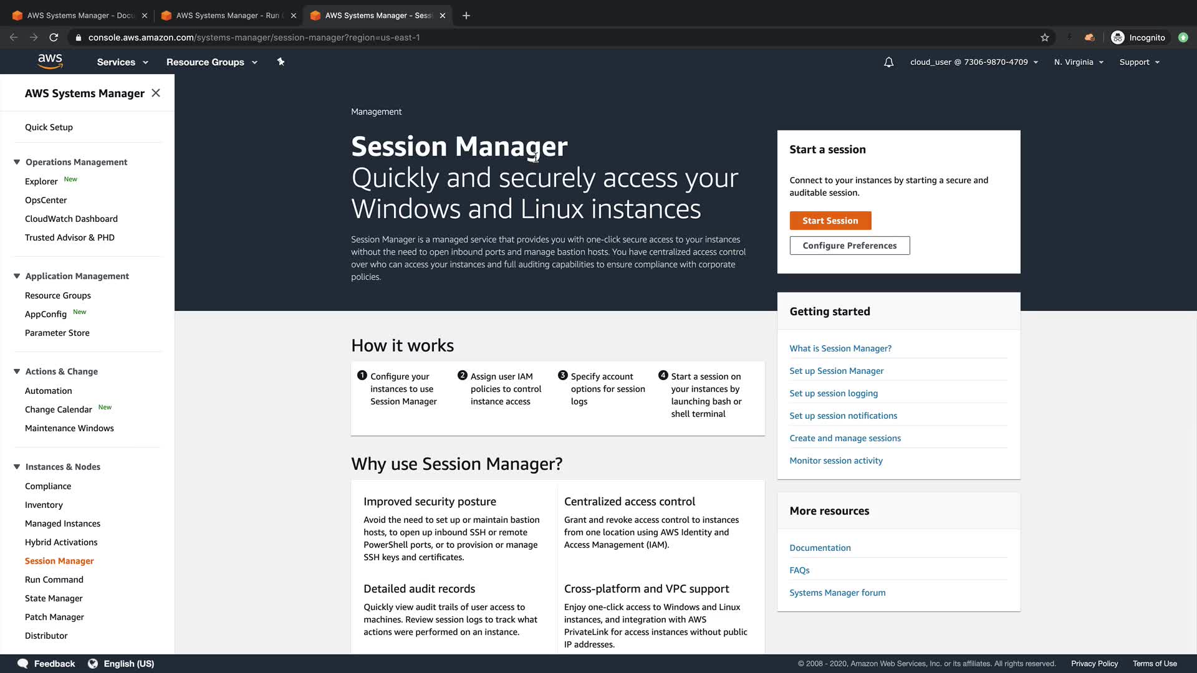Viewport: 1197px width, 673px height.
Task: Collapse the Instances & Nodes section
Action: 17,467
